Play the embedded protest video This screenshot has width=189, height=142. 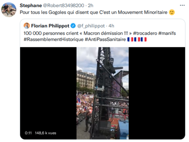tap(103, 93)
